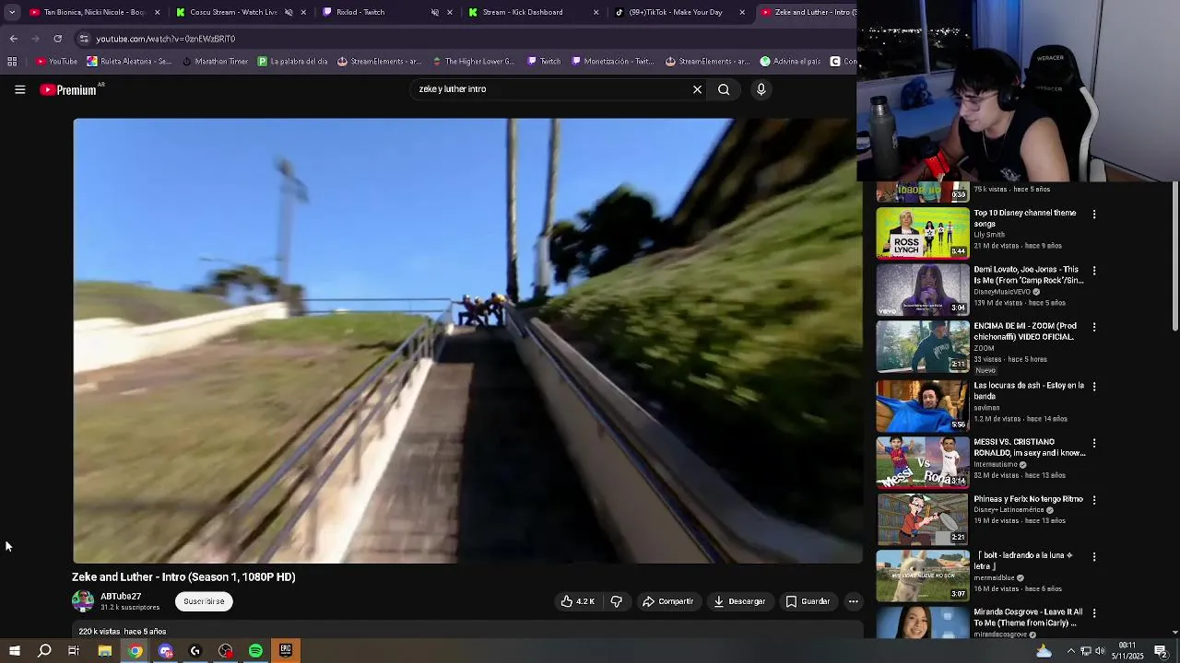Open Spotify from the taskbar
Screen dimensions: 1180x663
click(255, 651)
